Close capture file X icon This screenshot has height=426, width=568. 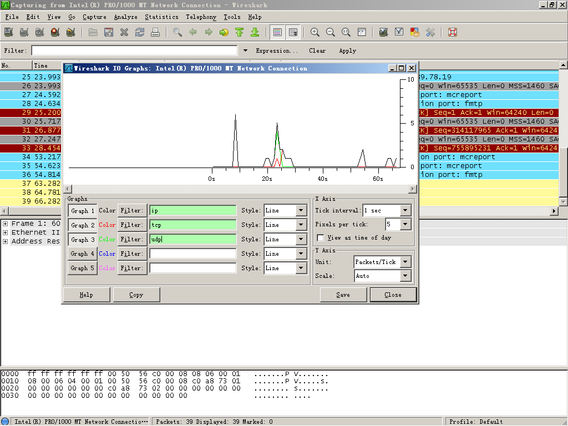click(x=124, y=32)
